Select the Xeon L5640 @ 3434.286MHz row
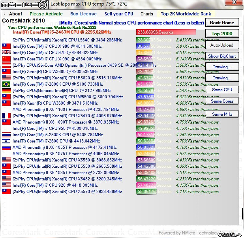244x238 pixels. coord(67,40)
